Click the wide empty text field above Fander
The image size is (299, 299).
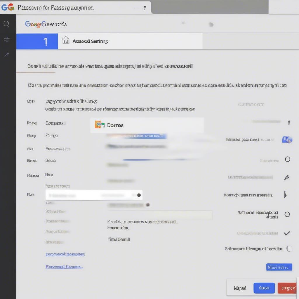160,215
